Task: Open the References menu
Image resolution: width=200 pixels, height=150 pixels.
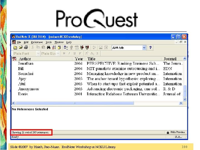Action: click(x=37, y=42)
